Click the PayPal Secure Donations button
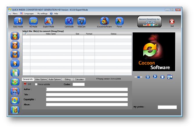 tap(149, 22)
